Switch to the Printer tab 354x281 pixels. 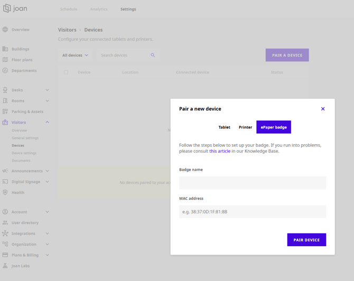pos(245,127)
